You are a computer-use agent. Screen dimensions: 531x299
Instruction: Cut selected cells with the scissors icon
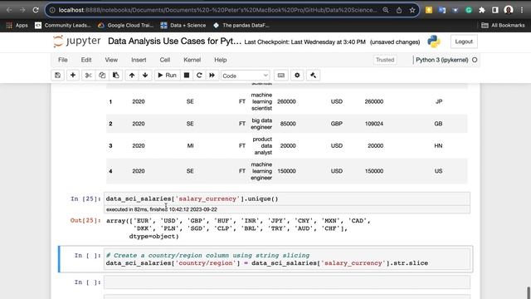(x=89, y=76)
